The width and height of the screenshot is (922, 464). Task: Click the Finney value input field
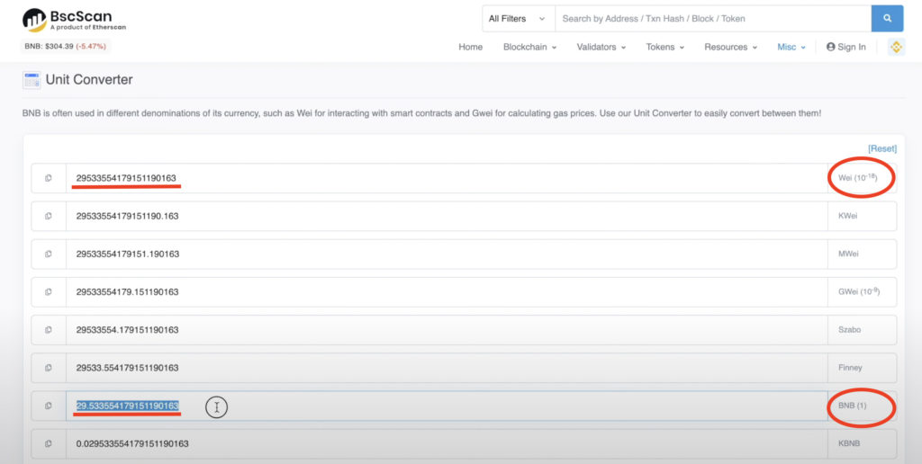coord(447,368)
